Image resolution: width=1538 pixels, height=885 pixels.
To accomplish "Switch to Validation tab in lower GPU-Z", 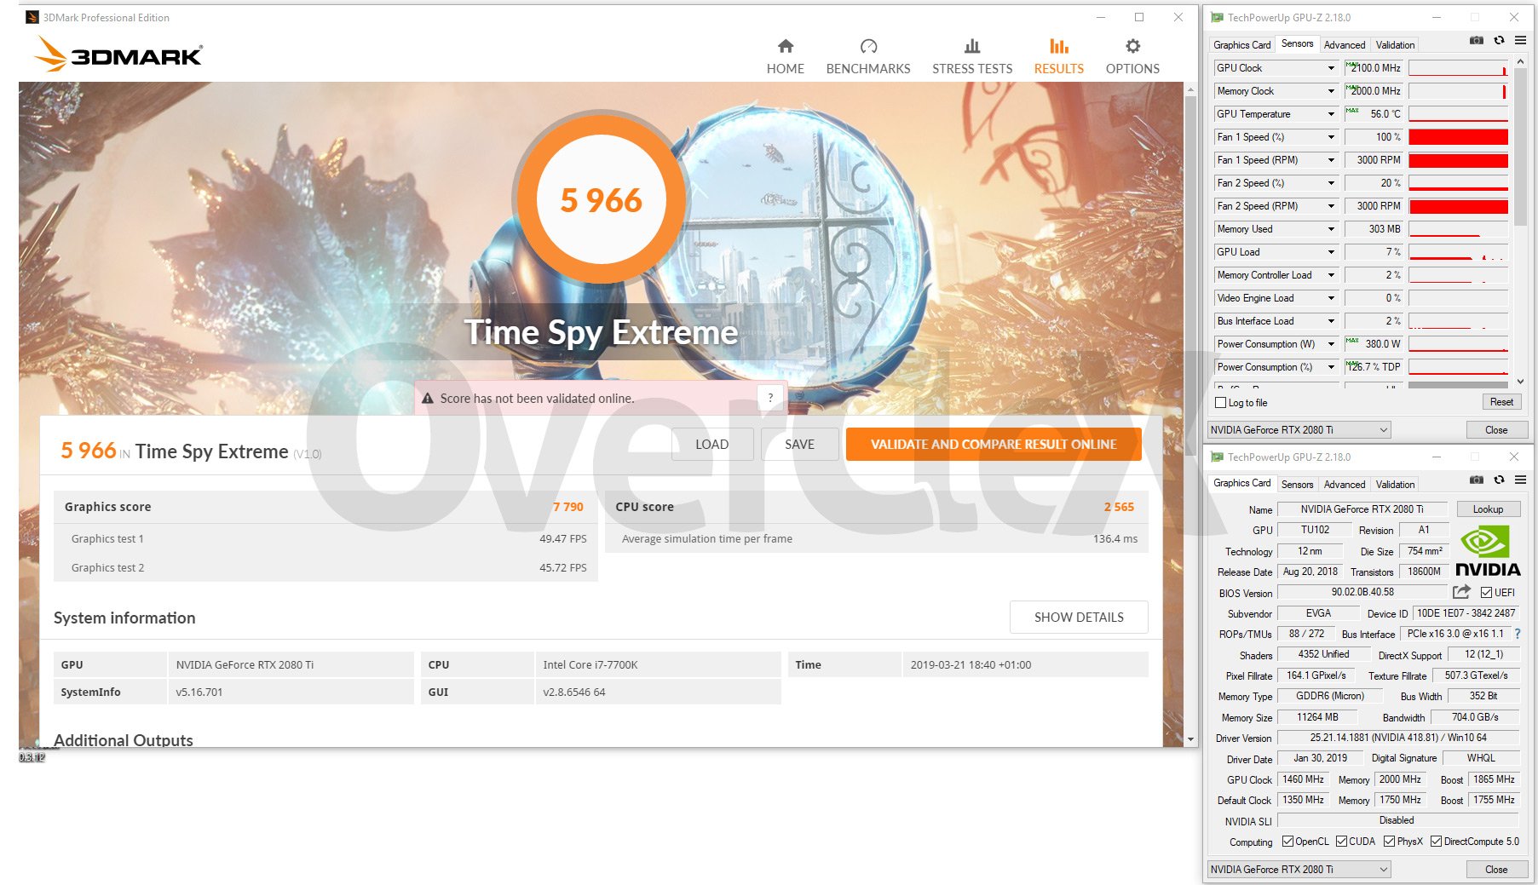I will (1395, 484).
